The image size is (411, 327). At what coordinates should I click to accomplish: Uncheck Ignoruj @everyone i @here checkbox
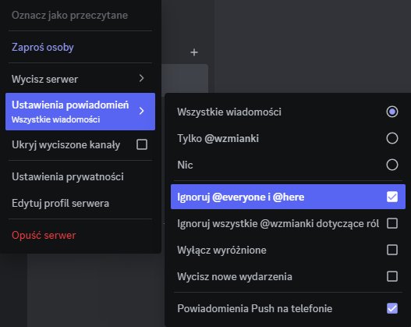pyautogui.click(x=392, y=197)
